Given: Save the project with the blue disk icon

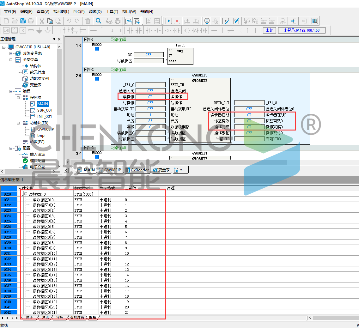Looking at the screenshot, I should (23, 21).
